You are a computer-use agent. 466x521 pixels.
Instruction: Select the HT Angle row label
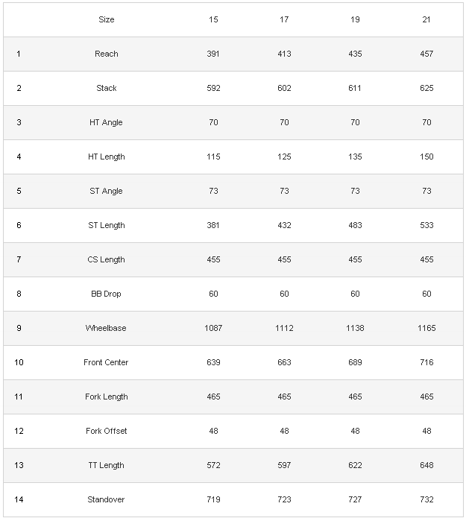click(x=107, y=122)
